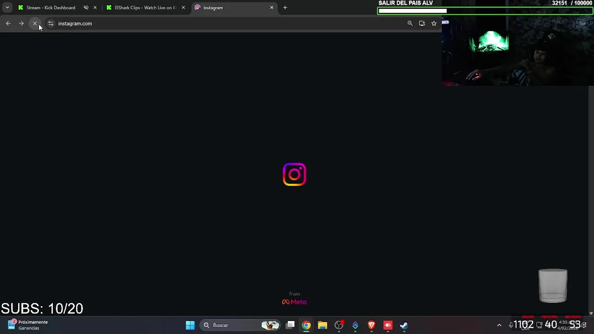Go back with the browser back arrow
This screenshot has width=594, height=334.
tap(8, 23)
